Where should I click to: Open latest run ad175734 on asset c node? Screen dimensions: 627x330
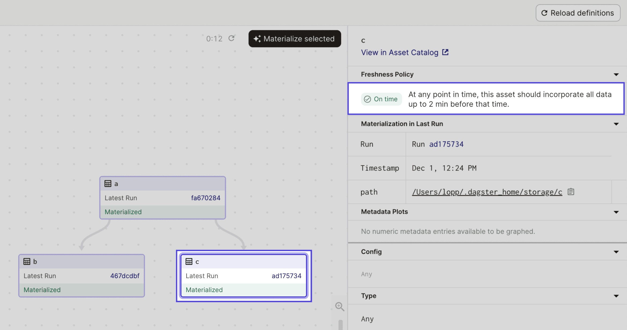286,276
